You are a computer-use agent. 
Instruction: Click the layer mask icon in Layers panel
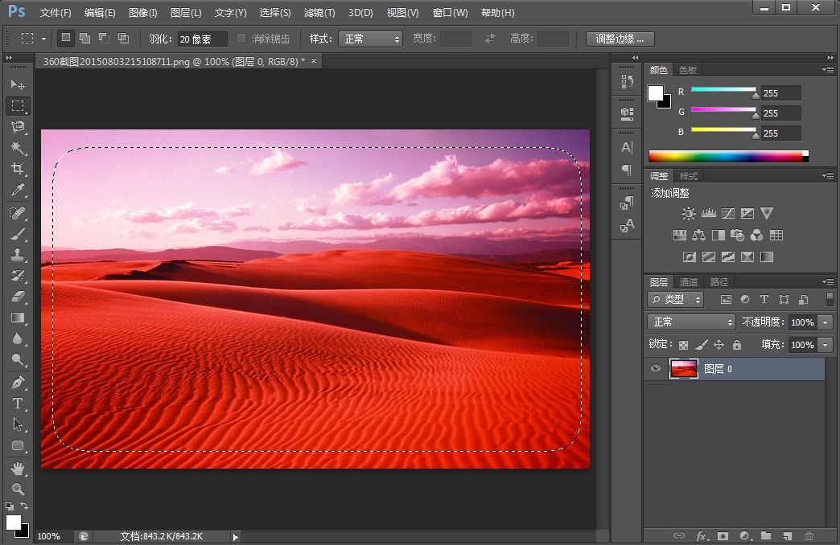723,536
